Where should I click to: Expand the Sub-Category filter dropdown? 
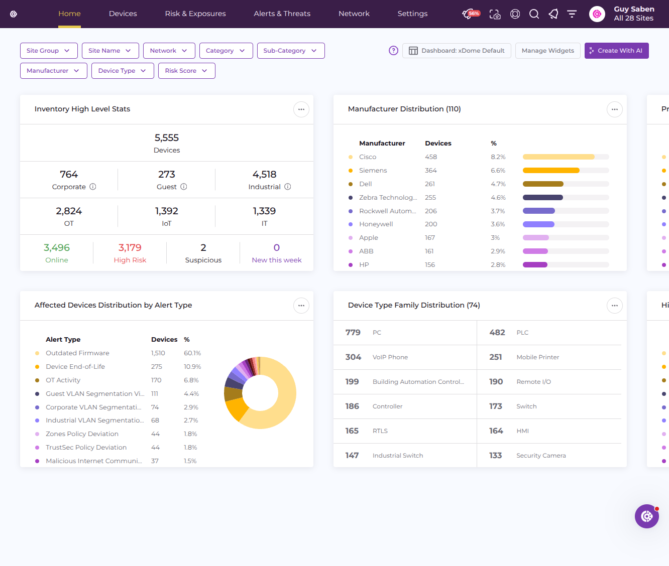291,51
